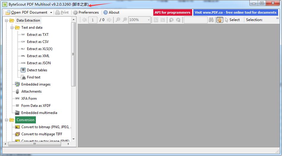This screenshot has width=282, height=156.
Task: Click the zoom in magnifier icon
Action: pyautogui.click(x=125, y=20)
